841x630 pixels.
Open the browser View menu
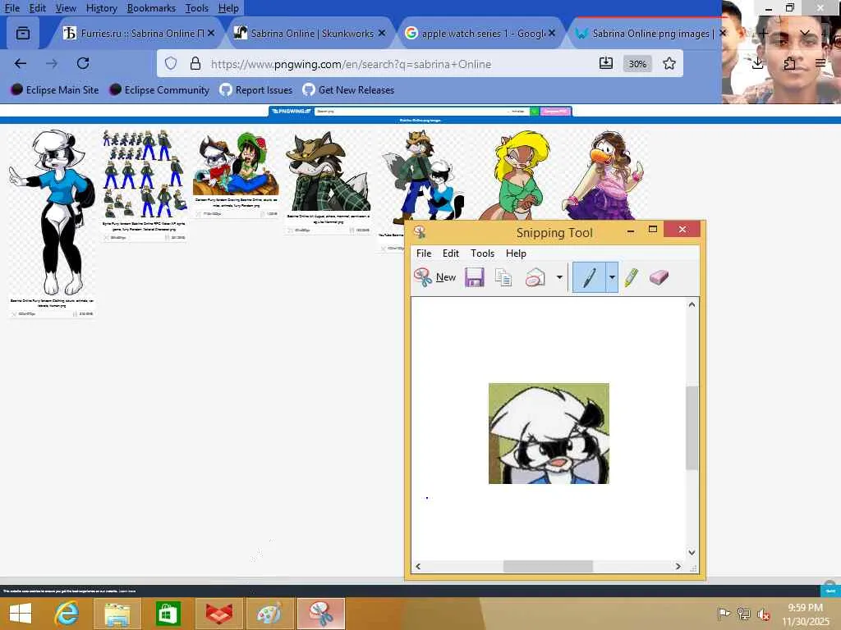(x=66, y=8)
